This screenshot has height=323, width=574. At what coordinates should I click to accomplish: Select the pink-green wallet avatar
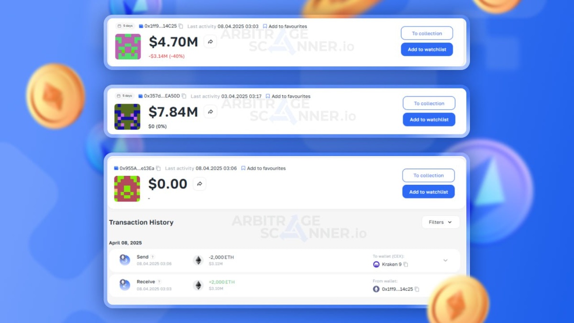pyautogui.click(x=128, y=46)
